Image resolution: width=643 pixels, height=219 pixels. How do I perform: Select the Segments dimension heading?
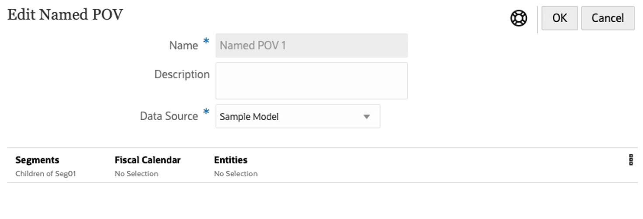point(37,160)
